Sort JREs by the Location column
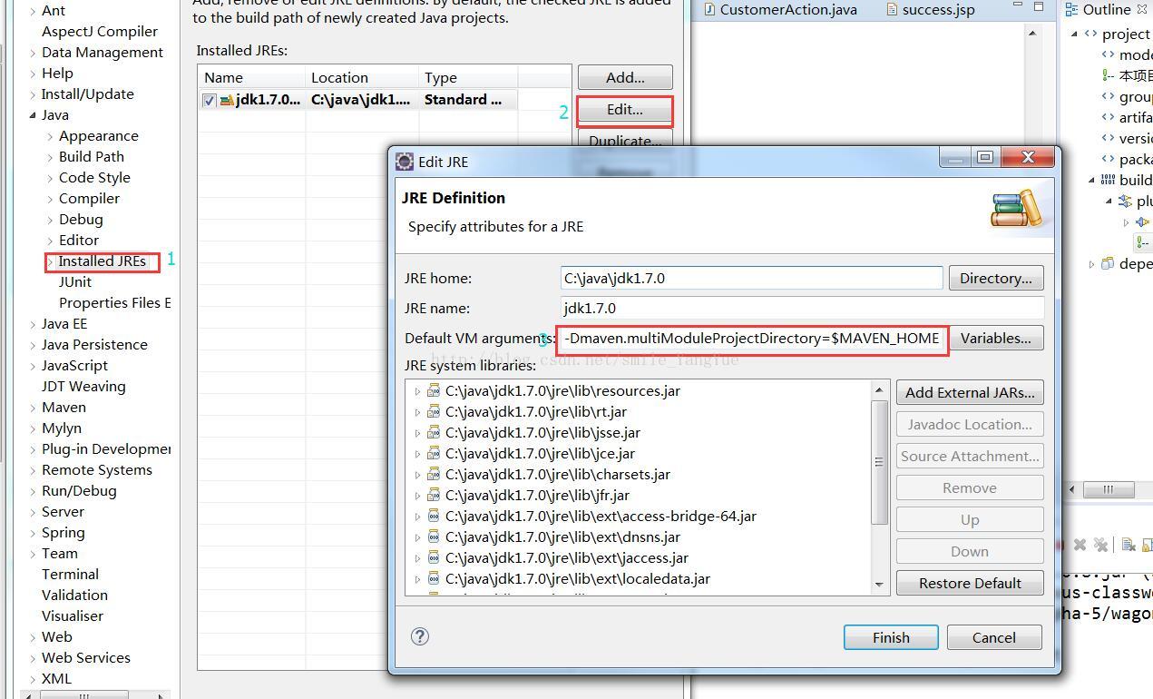The image size is (1153, 699). coord(362,77)
